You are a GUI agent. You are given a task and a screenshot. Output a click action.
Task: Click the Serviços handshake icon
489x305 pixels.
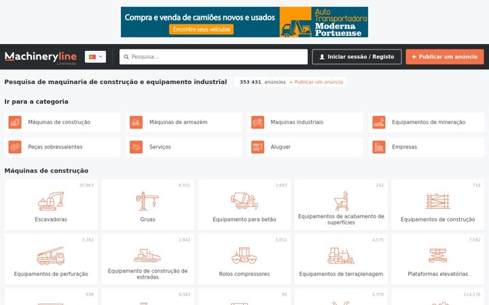[x=137, y=147]
